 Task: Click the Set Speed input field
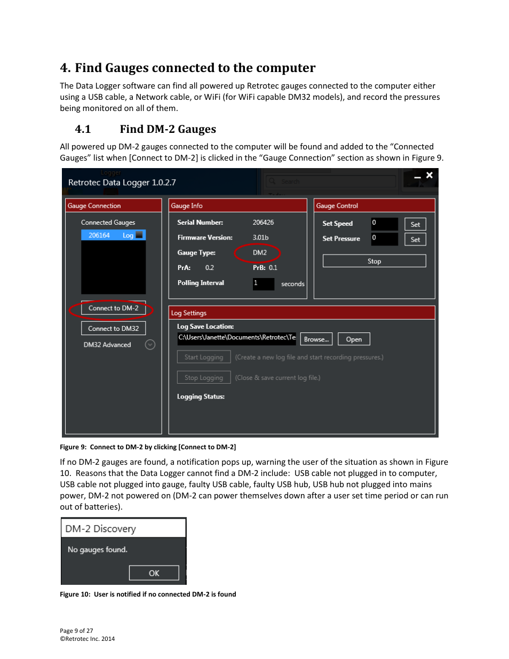pyautogui.click(x=385, y=224)
